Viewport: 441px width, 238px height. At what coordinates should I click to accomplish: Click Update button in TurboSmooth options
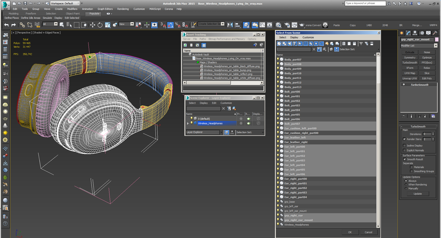point(418,194)
